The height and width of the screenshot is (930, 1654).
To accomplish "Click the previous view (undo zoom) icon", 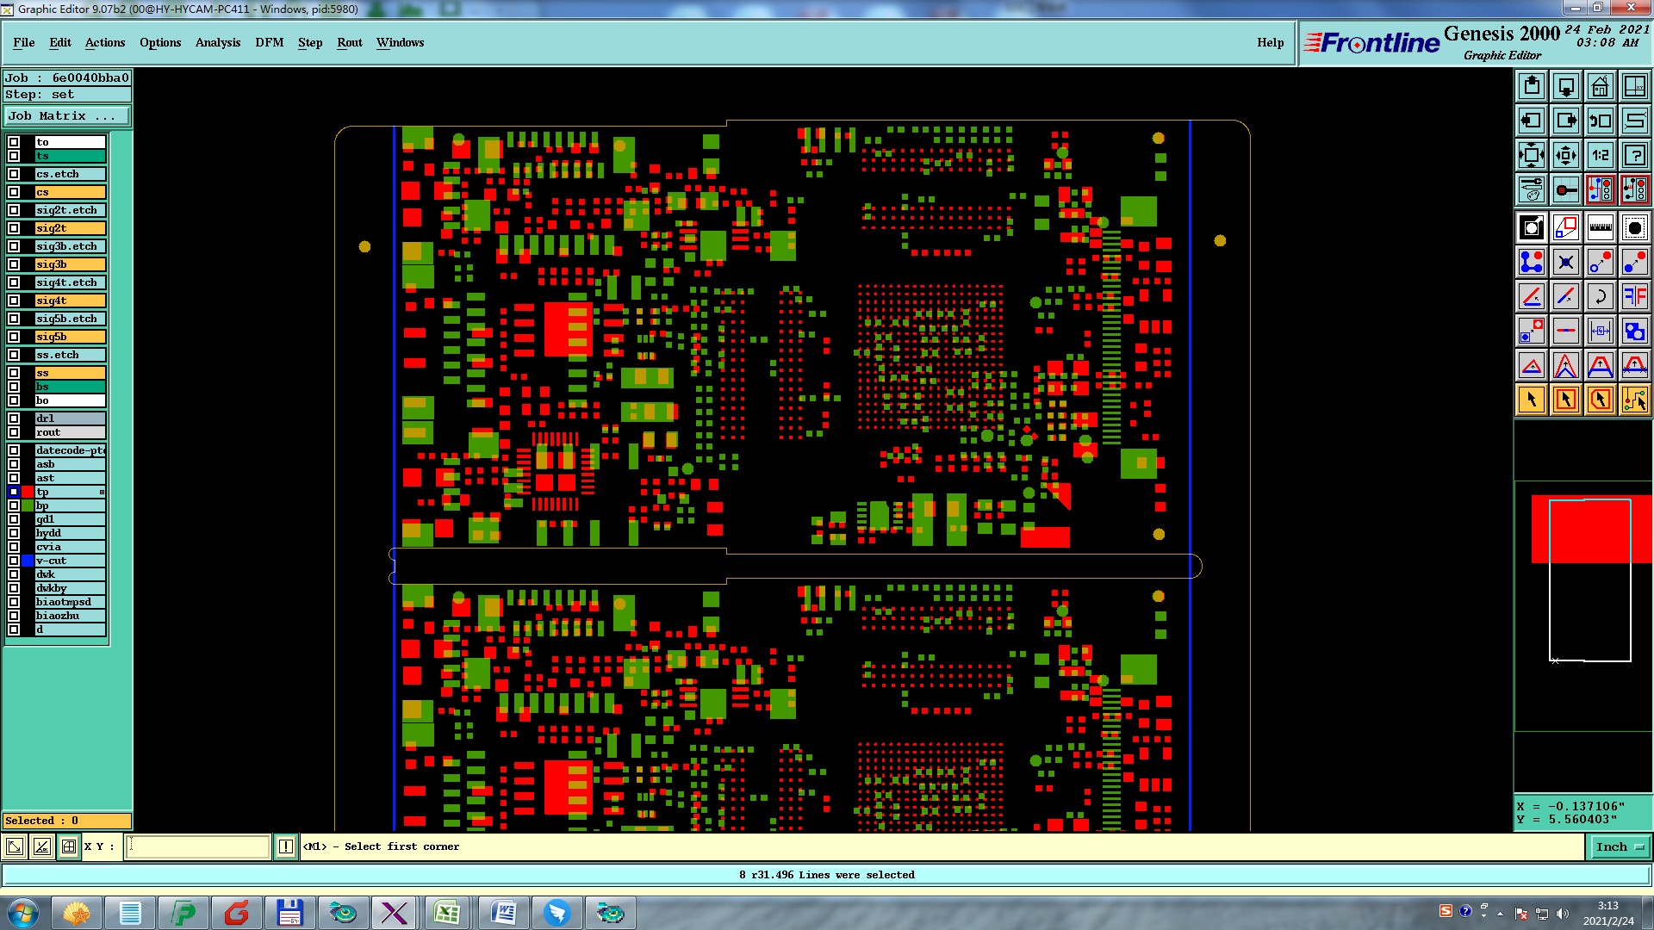I will point(1600,121).
